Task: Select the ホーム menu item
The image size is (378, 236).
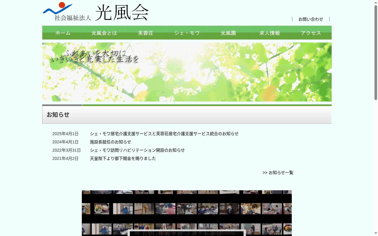Action: [x=63, y=33]
